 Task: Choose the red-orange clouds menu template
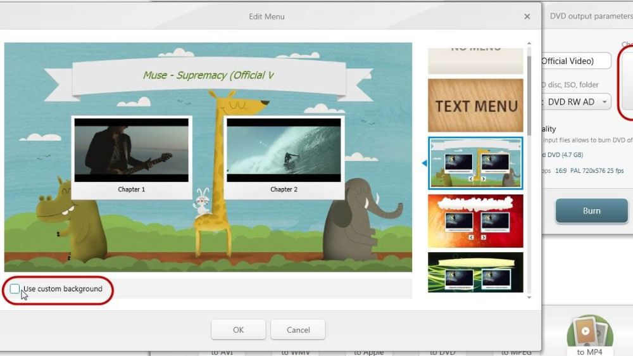tap(475, 221)
